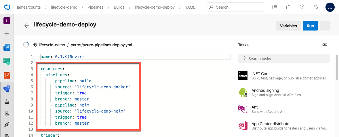Collapse the Tasks panel with arrow icon
This screenshot has width=339, height=137.
pos(325,45)
